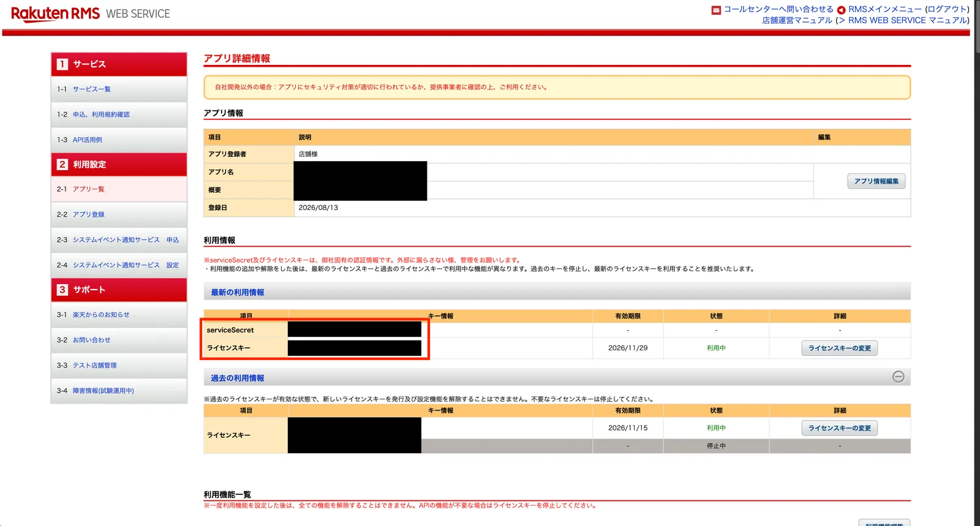Click the serviceSecret row label
The height and width of the screenshot is (526, 980).
pyautogui.click(x=230, y=330)
